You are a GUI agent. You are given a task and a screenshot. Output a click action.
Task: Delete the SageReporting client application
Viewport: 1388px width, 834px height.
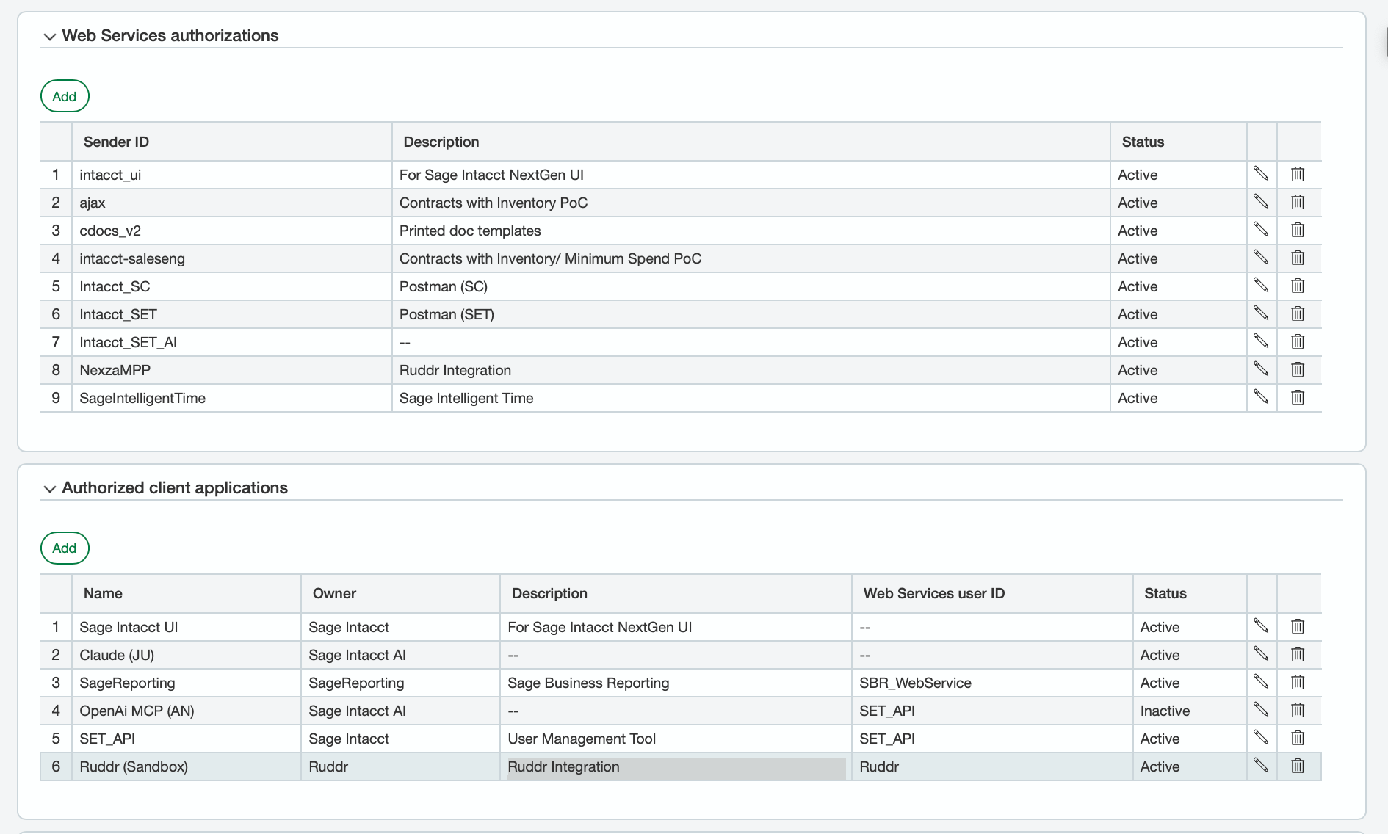(1298, 682)
